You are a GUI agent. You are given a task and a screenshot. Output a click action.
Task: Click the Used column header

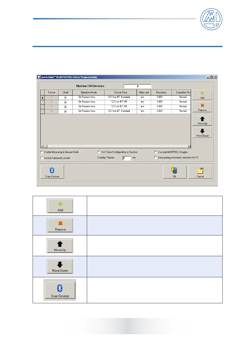(x=65, y=92)
